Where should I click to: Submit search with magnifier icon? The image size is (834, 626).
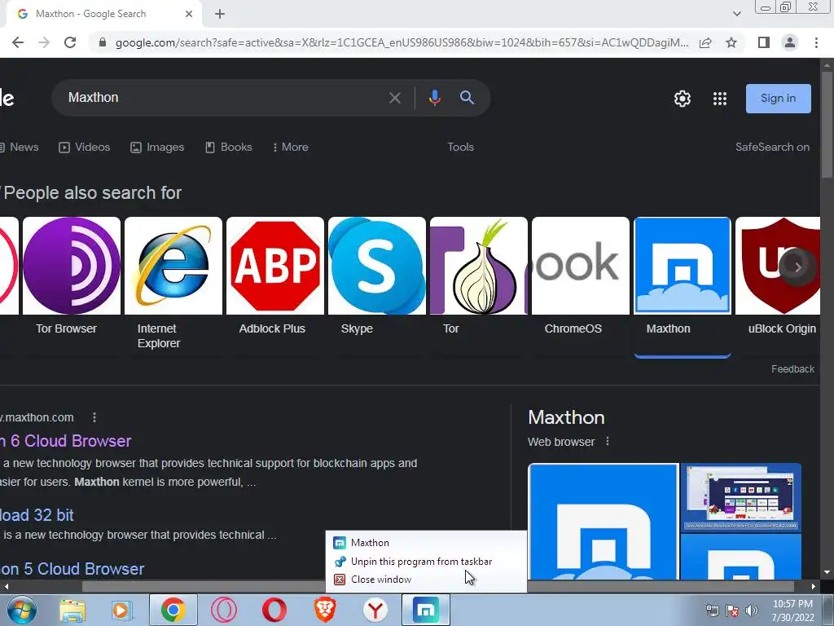467,98
